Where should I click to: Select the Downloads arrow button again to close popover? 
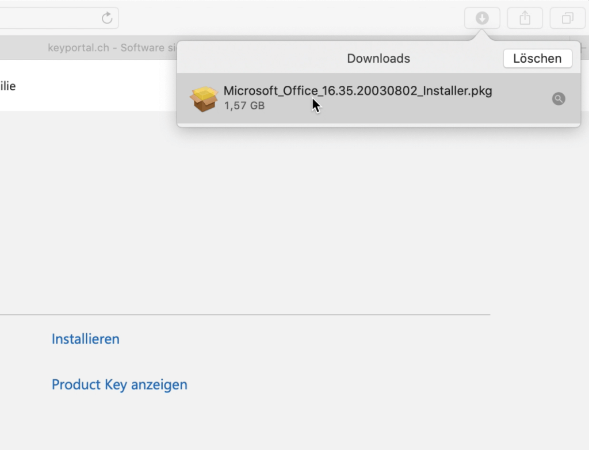[x=482, y=17]
